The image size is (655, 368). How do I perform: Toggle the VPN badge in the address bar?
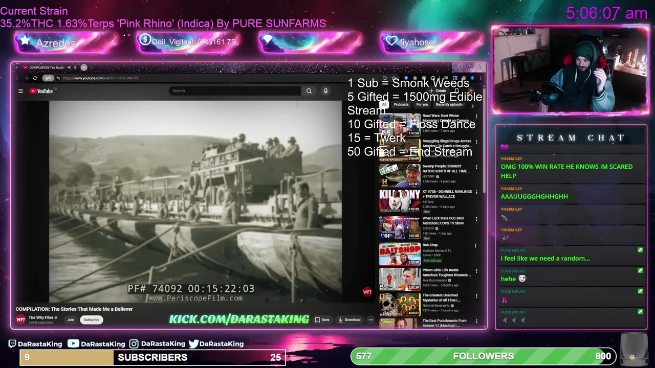pyautogui.click(x=48, y=78)
